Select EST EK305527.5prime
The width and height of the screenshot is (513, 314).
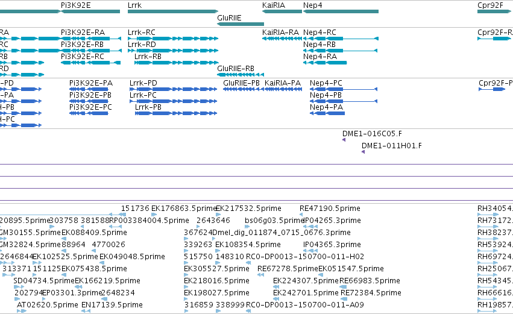click(x=216, y=269)
